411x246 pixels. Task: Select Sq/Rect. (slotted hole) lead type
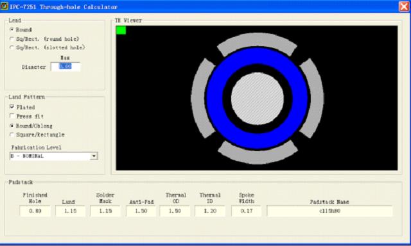(12, 47)
